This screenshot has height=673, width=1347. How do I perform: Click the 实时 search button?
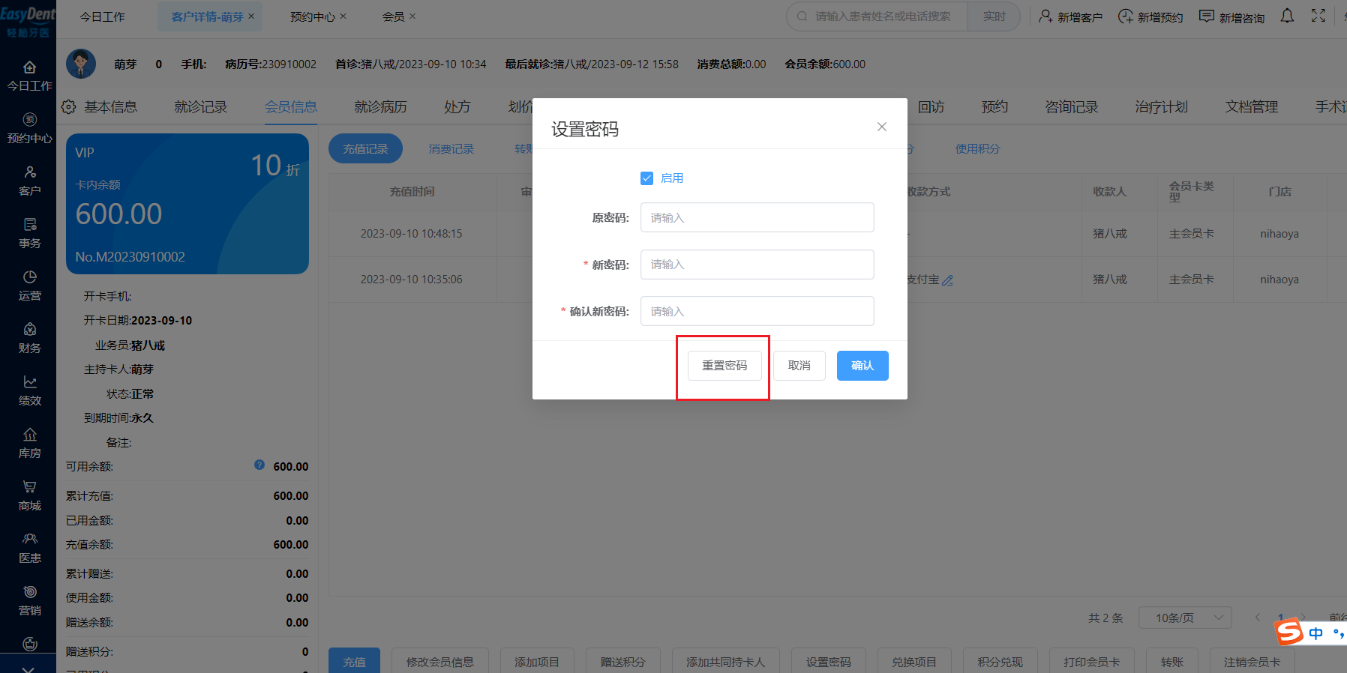click(x=994, y=16)
